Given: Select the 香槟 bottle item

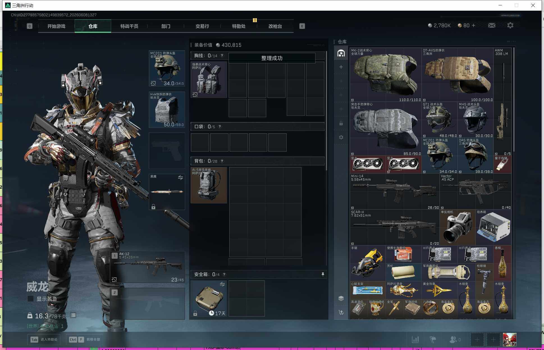Looking at the screenshot, I should pyautogui.click(x=502, y=264).
